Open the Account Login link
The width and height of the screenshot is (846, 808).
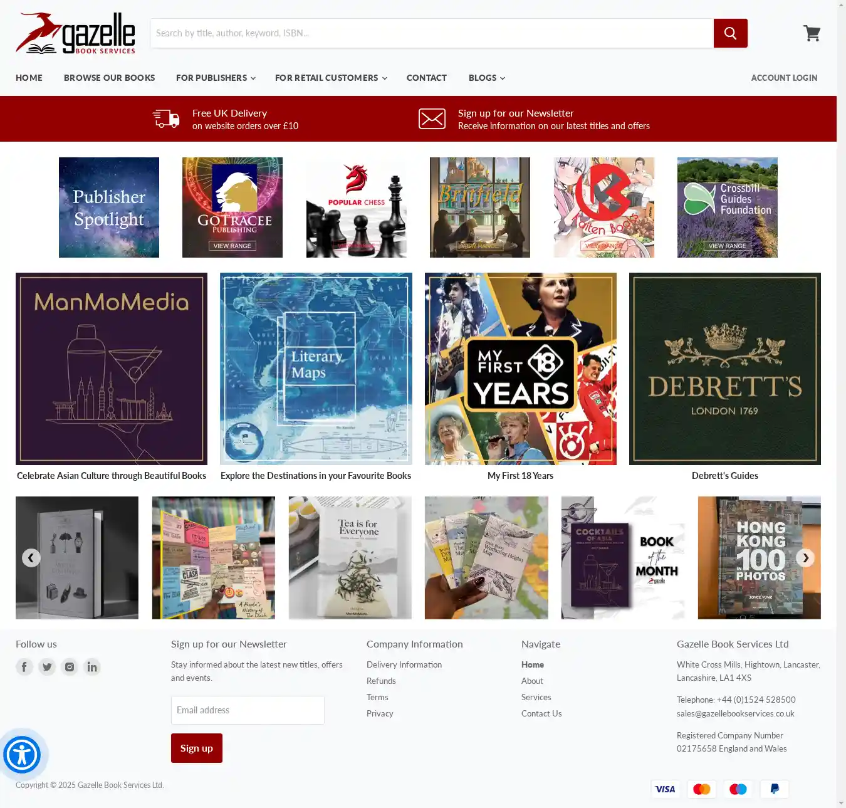[784, 78]
